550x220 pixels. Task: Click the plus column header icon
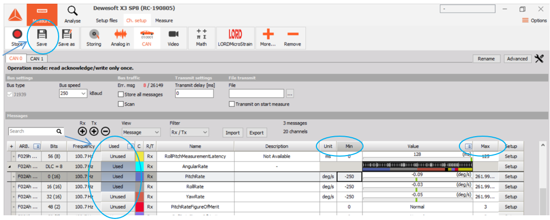(x=12, y=146)
